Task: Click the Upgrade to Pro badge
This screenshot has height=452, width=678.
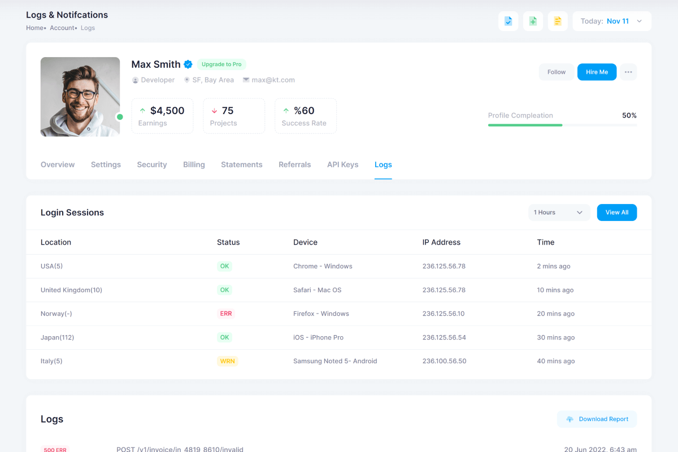Action: point(221,64)
